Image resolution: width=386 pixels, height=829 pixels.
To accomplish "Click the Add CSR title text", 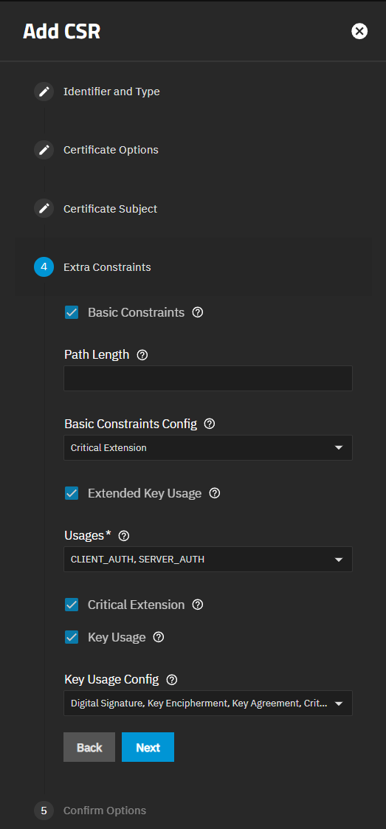I will [61, 32].
